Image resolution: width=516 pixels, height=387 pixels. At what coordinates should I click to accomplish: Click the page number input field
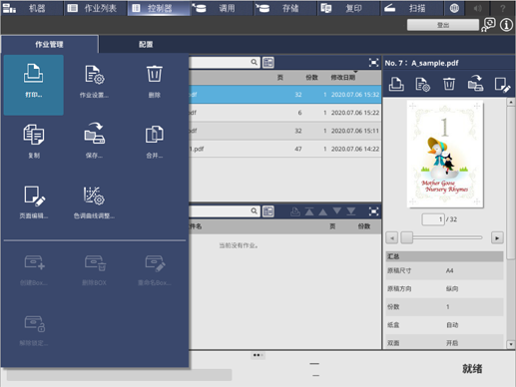[x=433, y=219]
